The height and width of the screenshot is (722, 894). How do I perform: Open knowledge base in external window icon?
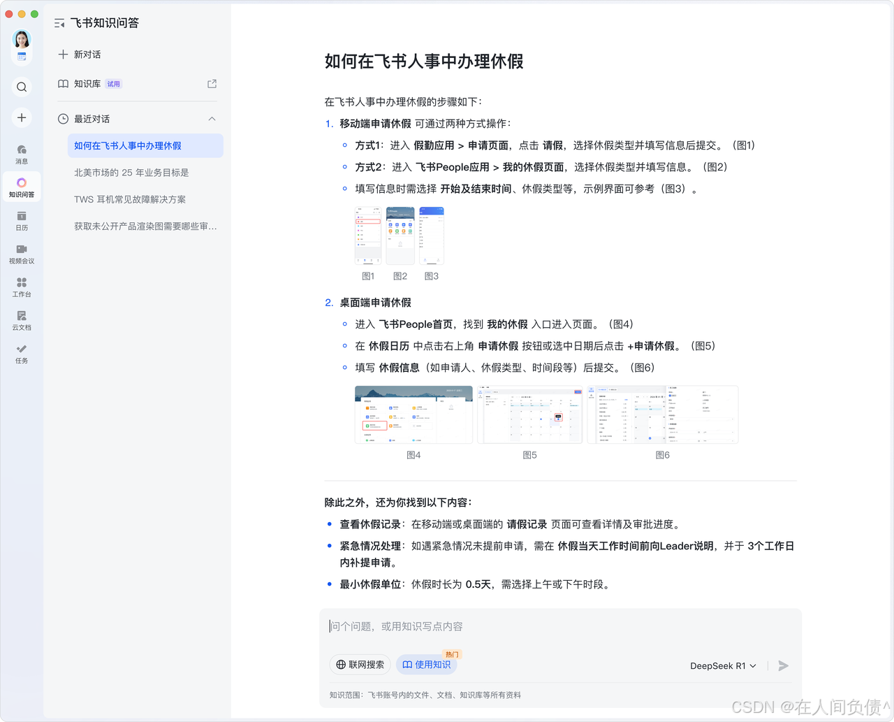[212, 84]
